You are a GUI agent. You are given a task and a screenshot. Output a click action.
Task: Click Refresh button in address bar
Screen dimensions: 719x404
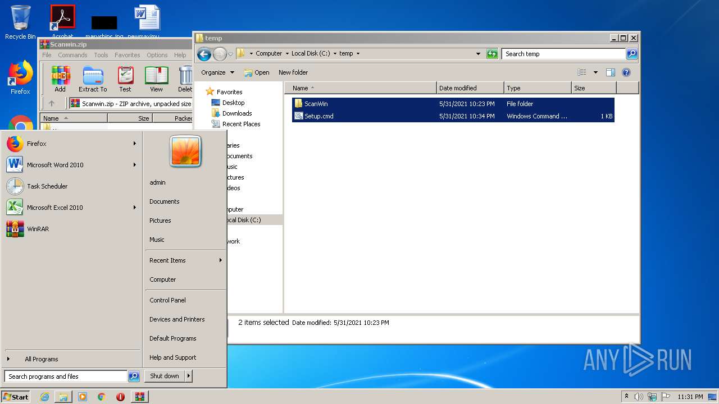pos(492,54)
